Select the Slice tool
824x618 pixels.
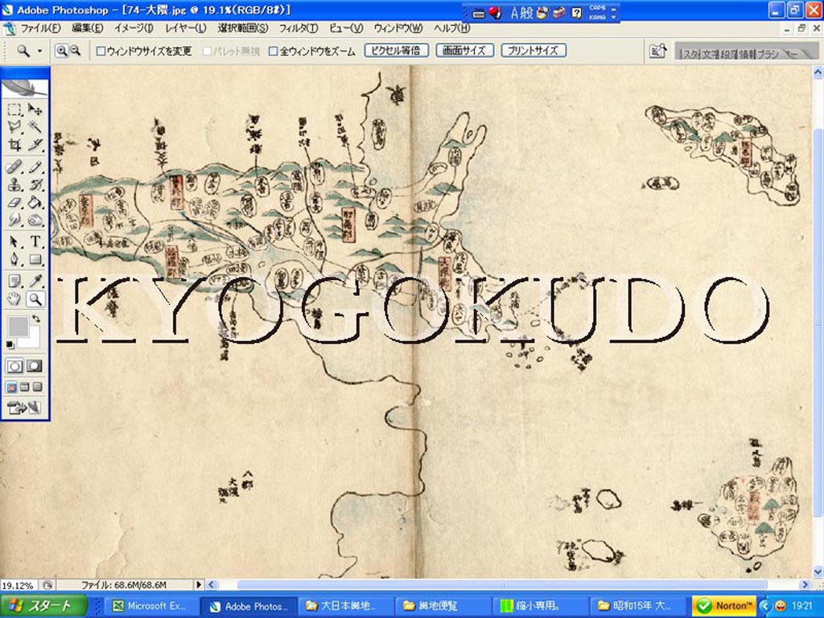pos(35,145)
